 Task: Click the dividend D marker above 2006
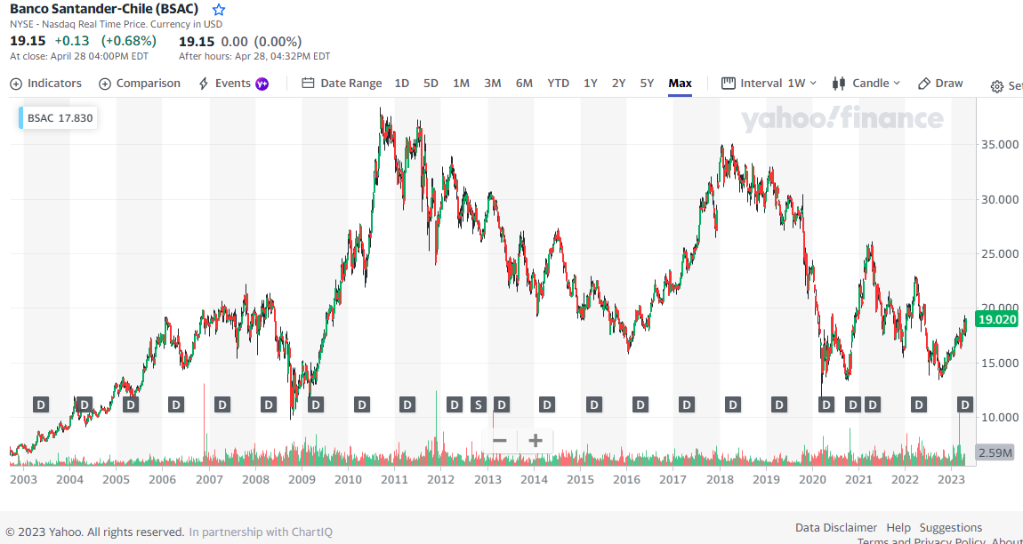[x=176, y=404]
